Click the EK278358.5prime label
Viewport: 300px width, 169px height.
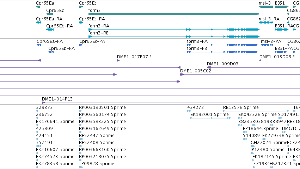(55, 164)
